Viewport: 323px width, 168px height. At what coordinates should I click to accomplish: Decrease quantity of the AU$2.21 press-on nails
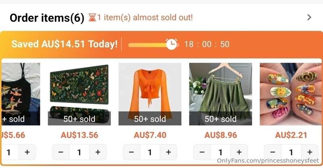(273, 152)
